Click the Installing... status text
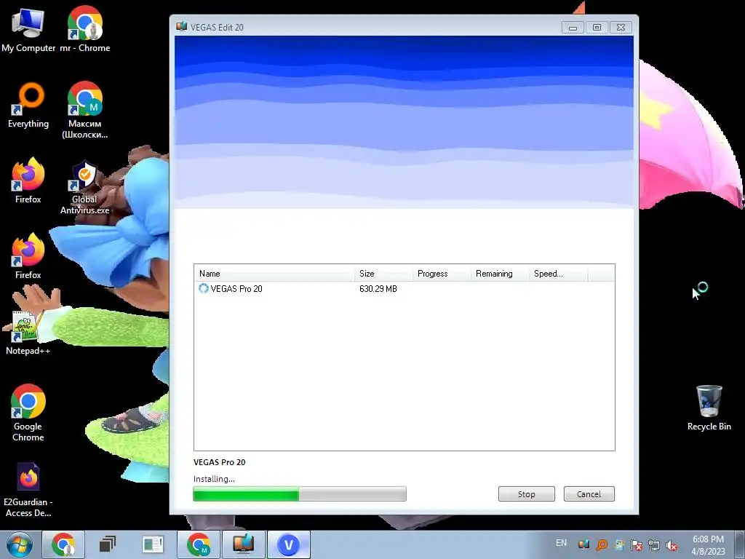The image size is (745, 559). coord(214,479)
